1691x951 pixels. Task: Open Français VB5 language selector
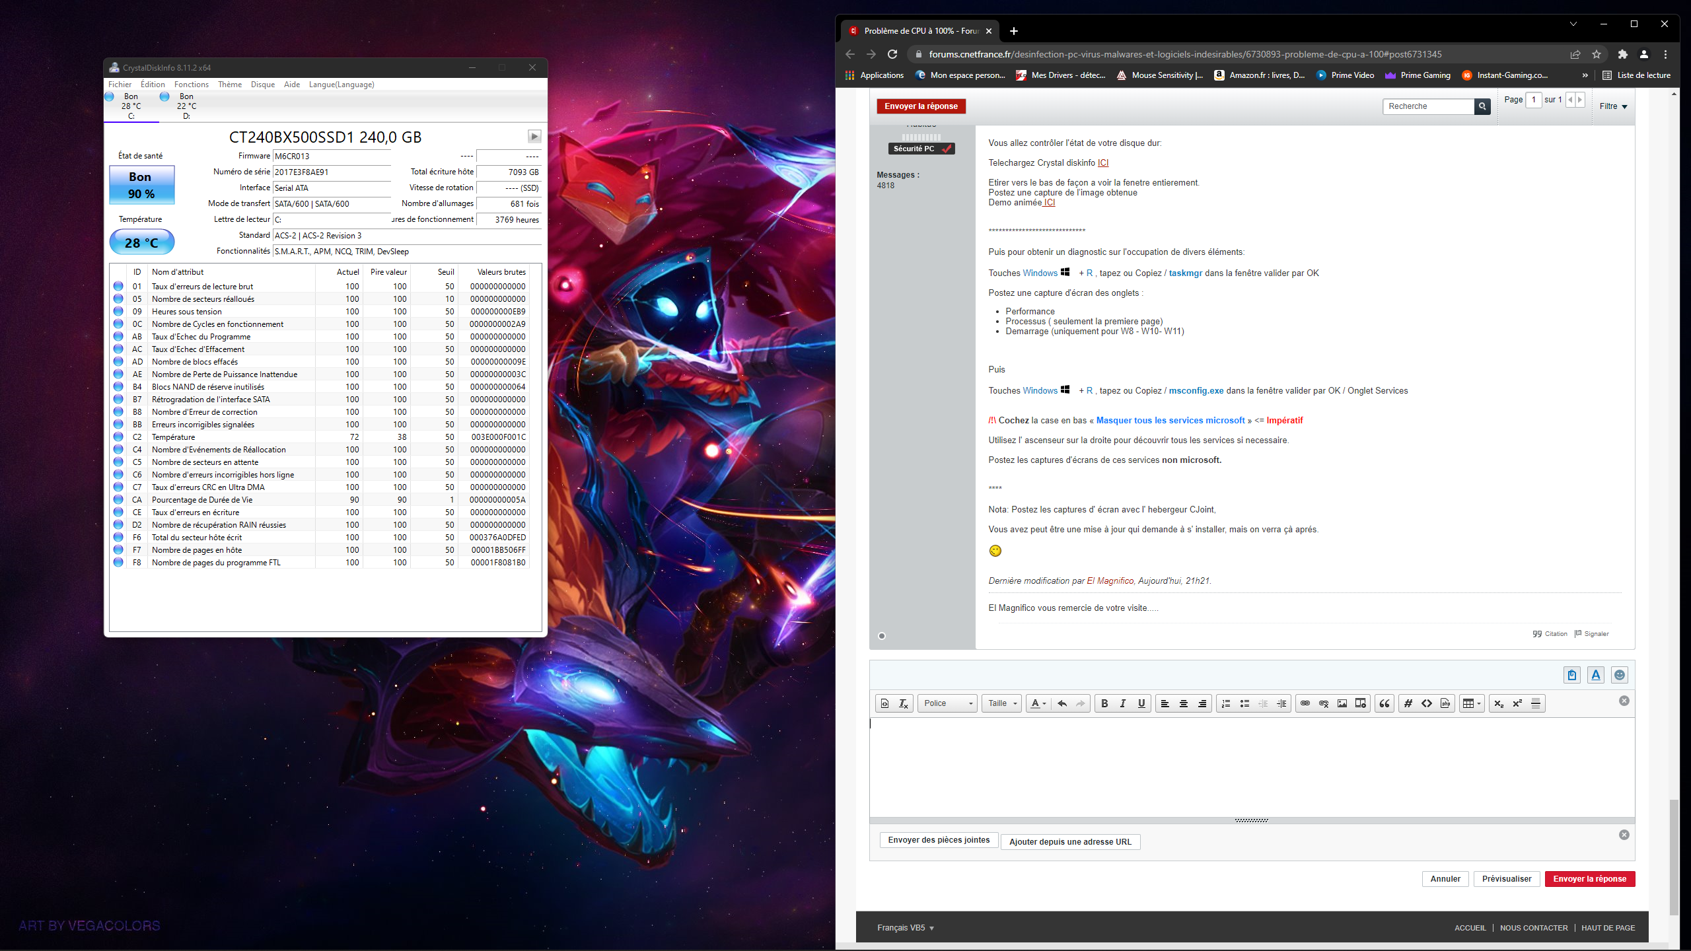pos(906,928)
